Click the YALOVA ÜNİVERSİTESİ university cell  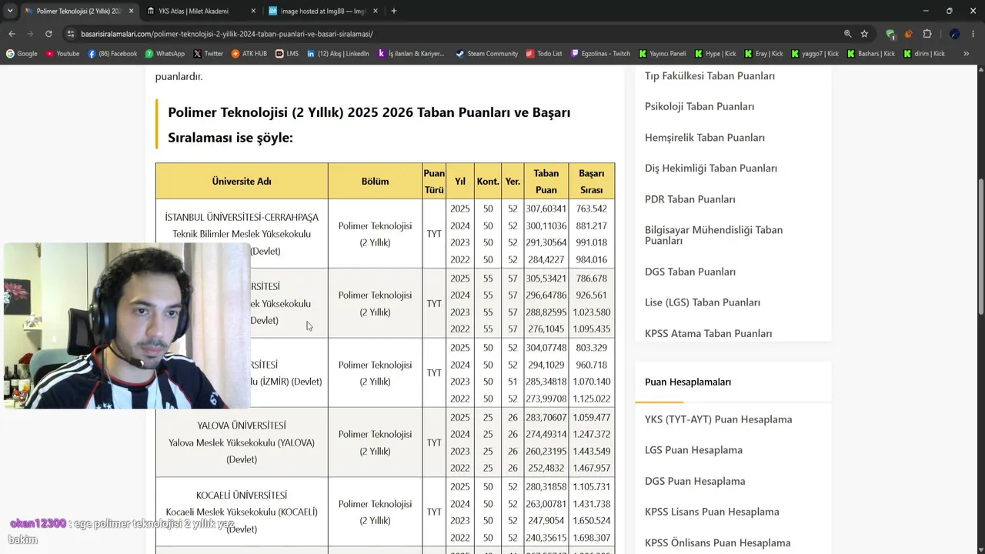[242, 442]
